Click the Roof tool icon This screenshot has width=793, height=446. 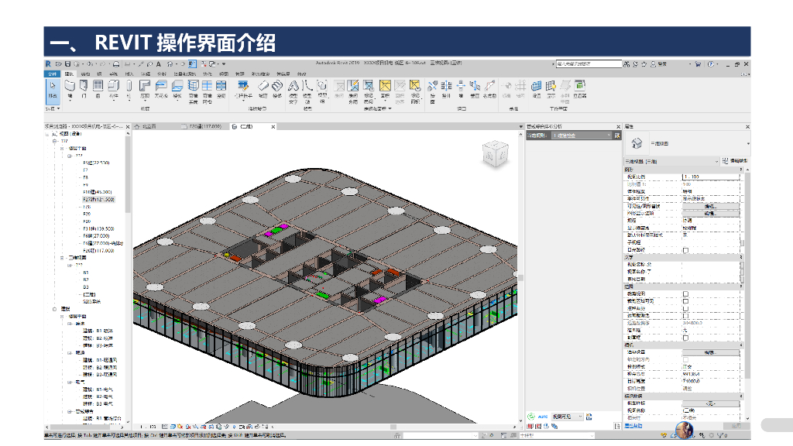click(145, 88)
